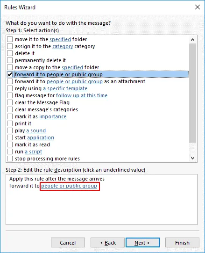
Task: Click the 'a specific template' link
Action: (65, 88)
